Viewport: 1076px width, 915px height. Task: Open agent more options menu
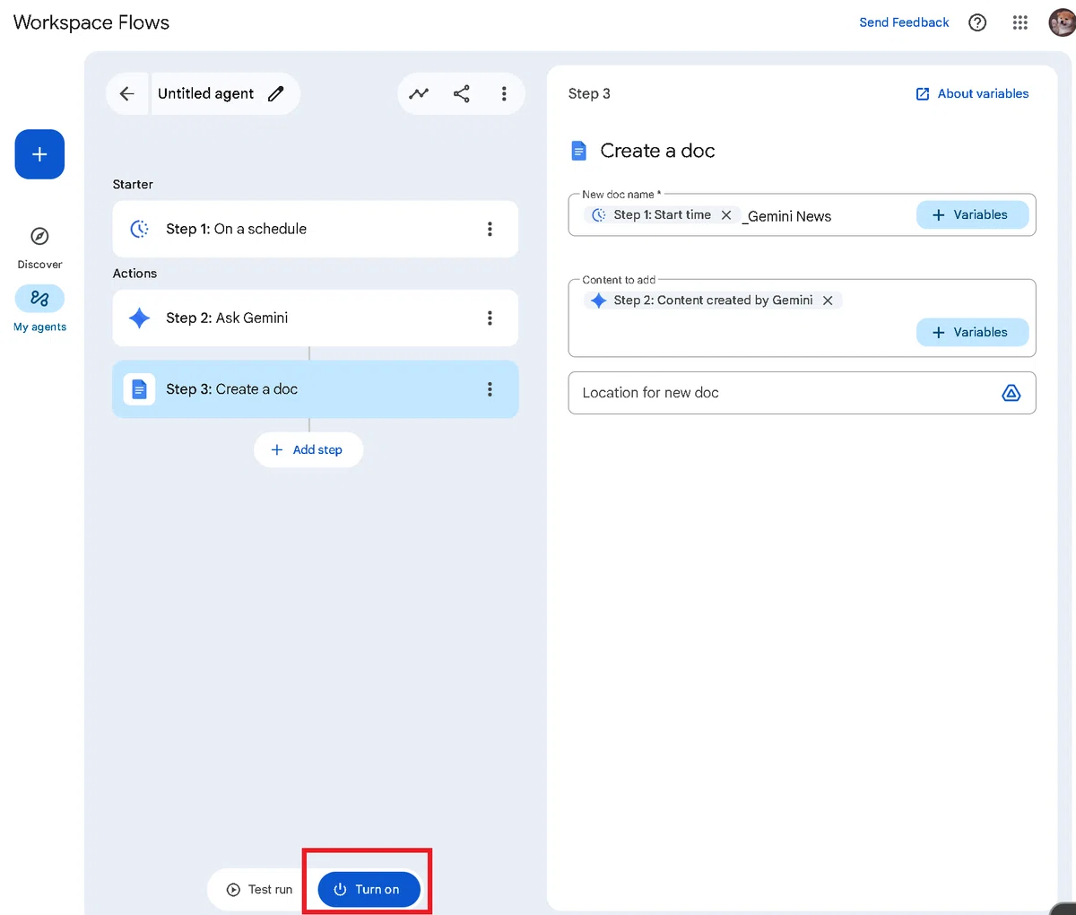(504, 93)
